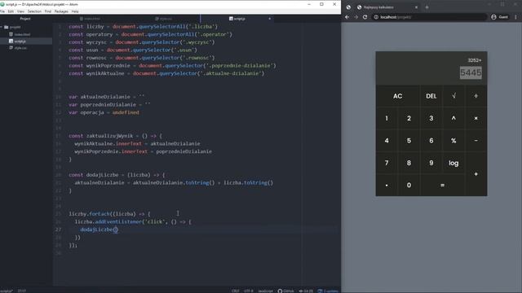Change the JavaScript grammar selector
The image size is (522, 293).
click(265, 291)
